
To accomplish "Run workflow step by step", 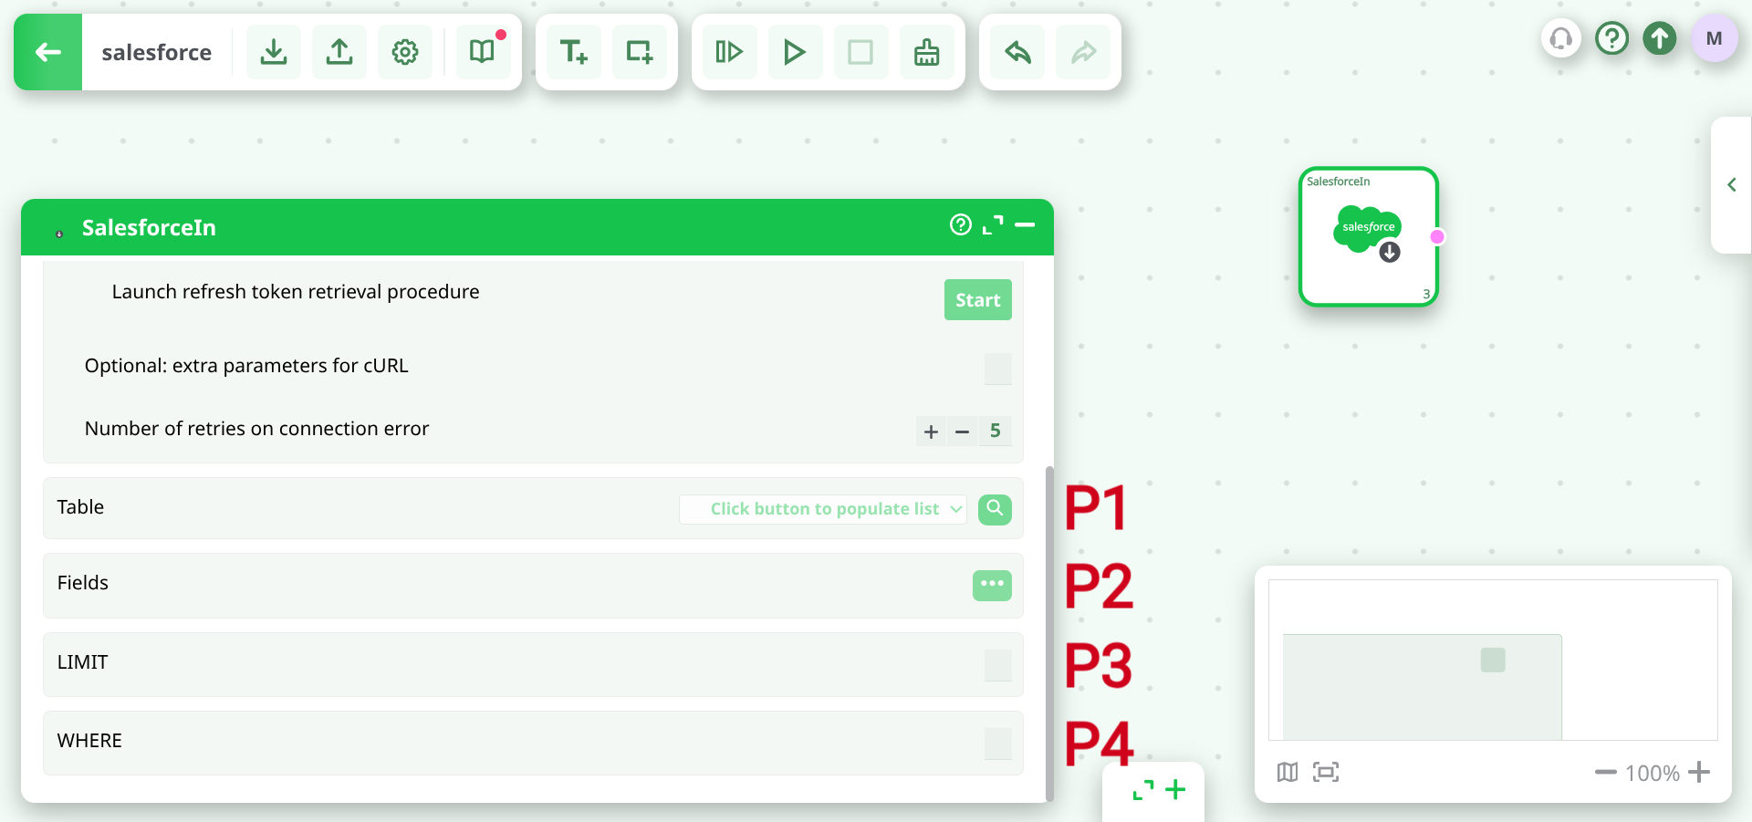I will point(729,52).
